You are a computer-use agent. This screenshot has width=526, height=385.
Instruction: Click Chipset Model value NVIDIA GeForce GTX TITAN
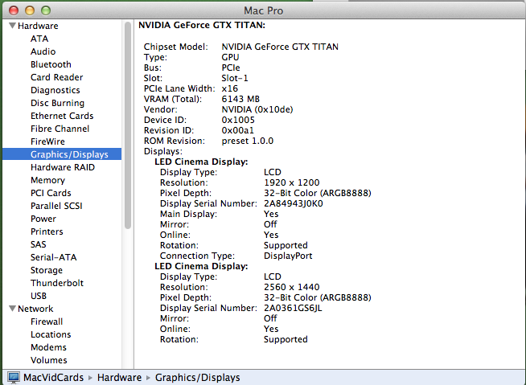280,47
